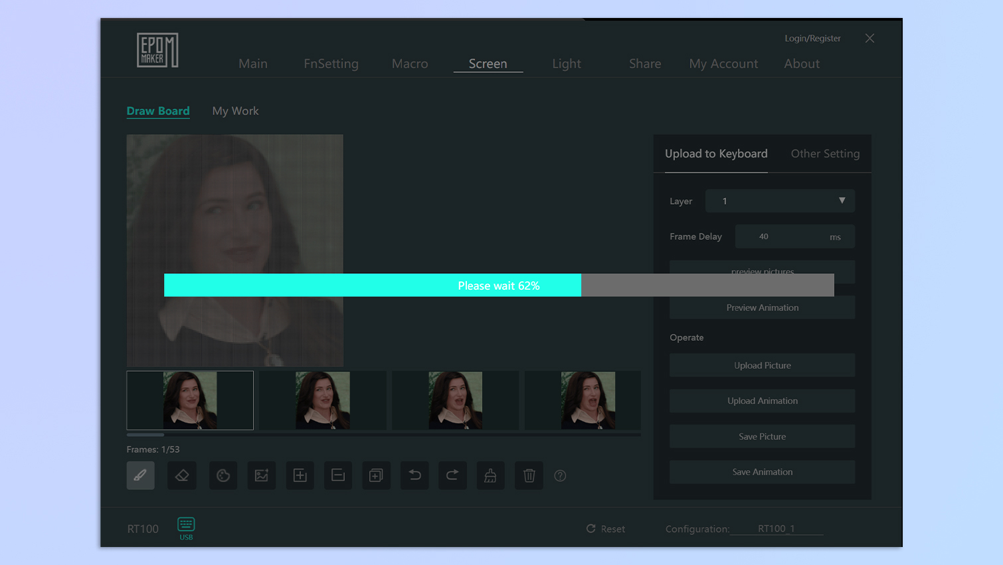This screenshot has width=1003, height=565.
Task: Switch to the Light tab
Action: tap(566, 64)
